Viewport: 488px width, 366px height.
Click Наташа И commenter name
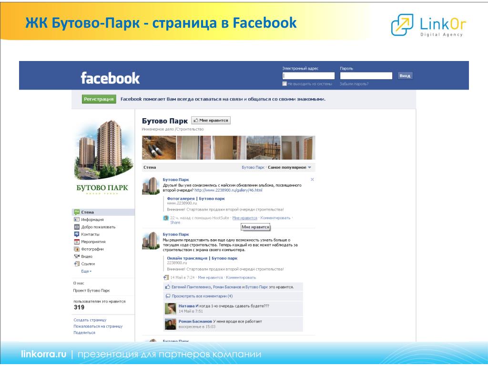tap(188, 306)
